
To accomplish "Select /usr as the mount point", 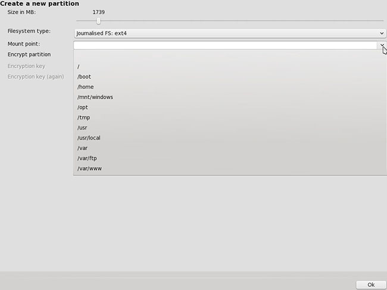I will coord(230,128).
